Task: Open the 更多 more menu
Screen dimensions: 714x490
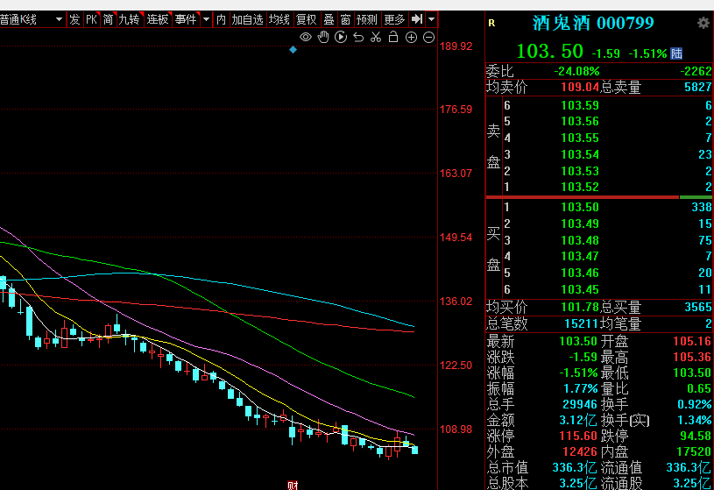Action: coord(394,19)
